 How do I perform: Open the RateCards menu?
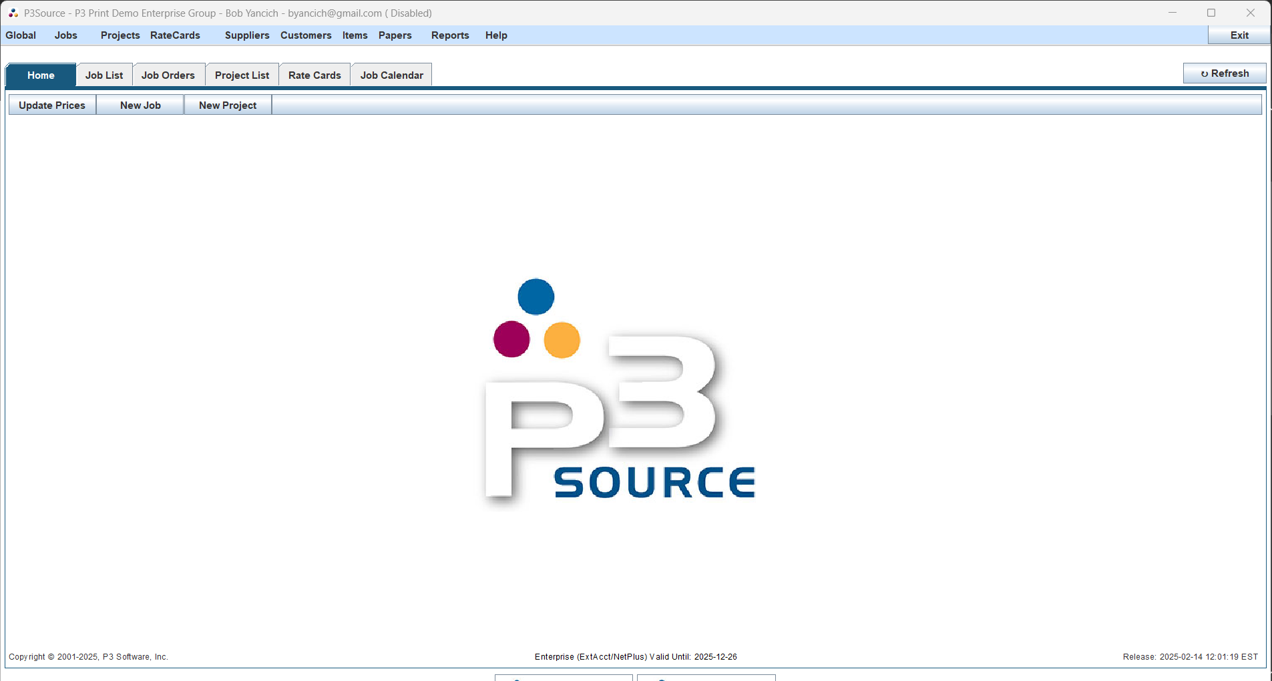[x=175, y=35]
